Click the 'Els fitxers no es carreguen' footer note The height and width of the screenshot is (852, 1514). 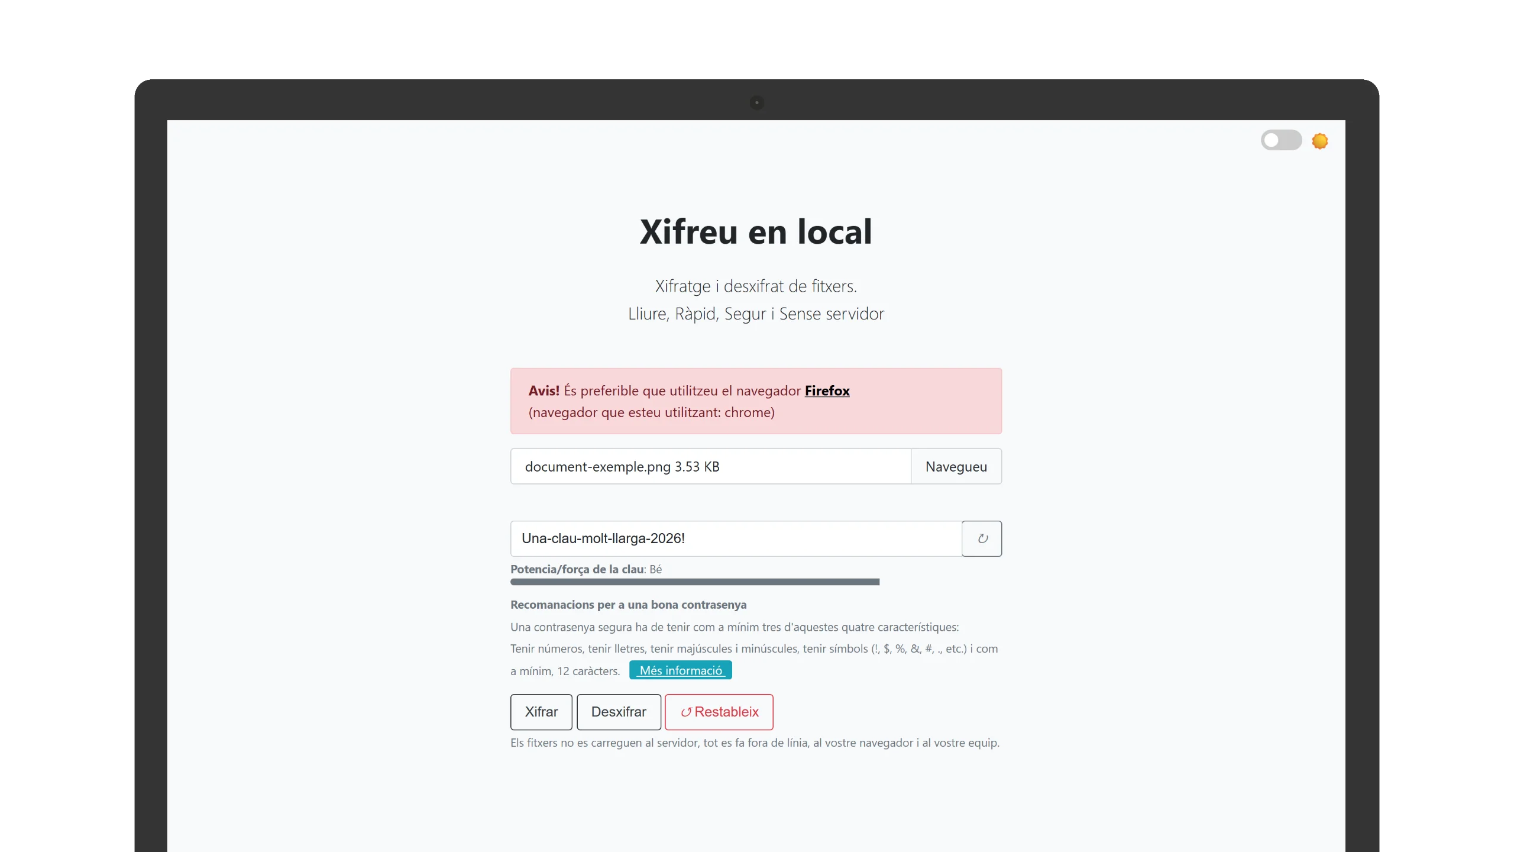click(x=755, y=743)
